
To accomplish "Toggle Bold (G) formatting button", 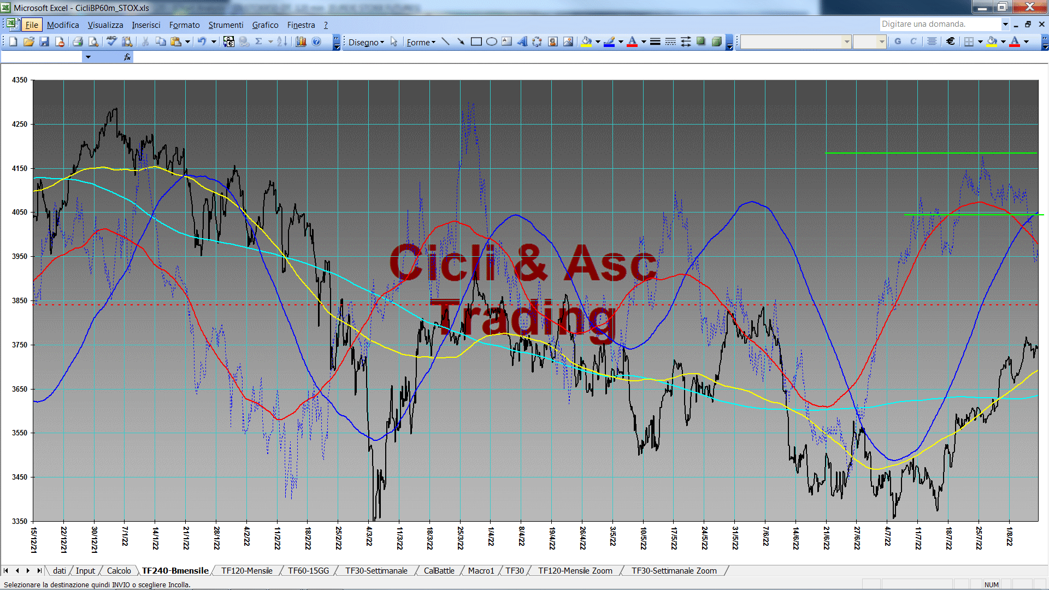I will click(x=898, y=42).
